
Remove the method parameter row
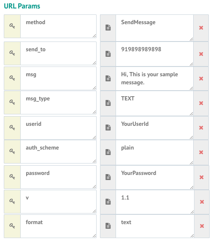(201, 28)
